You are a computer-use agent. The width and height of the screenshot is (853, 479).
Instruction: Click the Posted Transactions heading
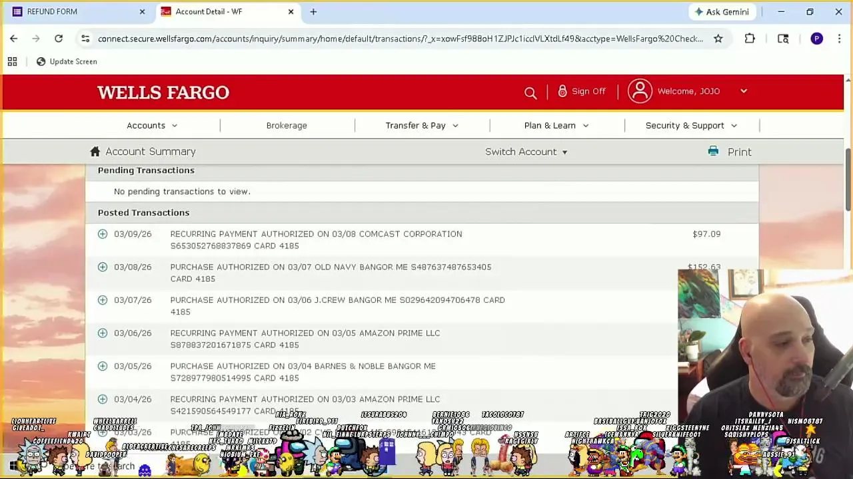pos(143,212)
